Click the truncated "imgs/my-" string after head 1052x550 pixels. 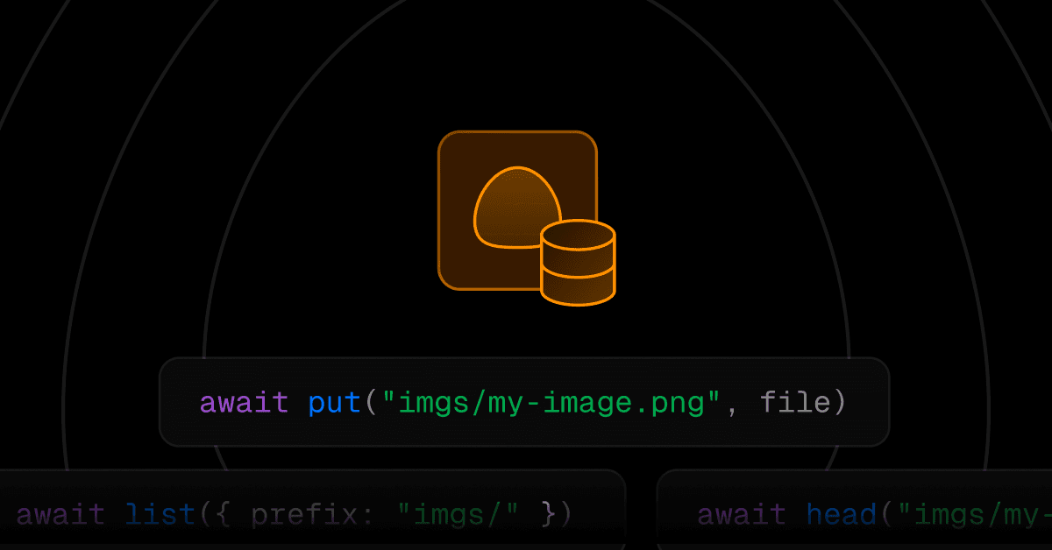(x=973, y=514)
